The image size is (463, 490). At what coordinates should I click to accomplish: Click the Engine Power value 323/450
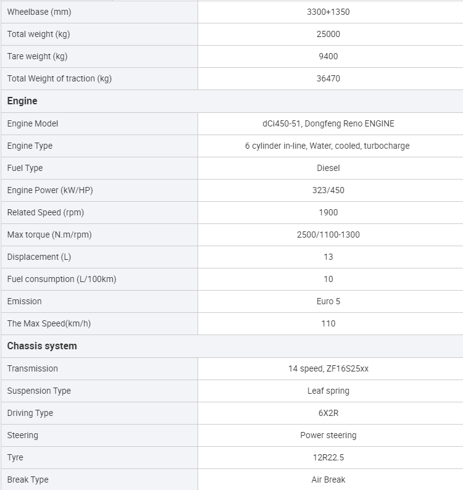pos(328,190)
